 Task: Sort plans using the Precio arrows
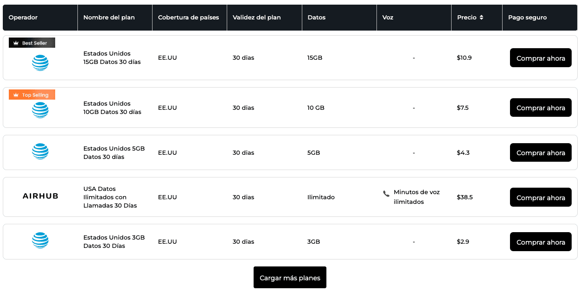click(481, 18)
